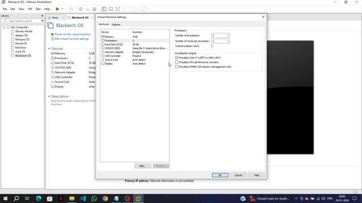Switch to the Home tab
The width and height of the screenshot is (362, 203).
[x=55, y=17]
